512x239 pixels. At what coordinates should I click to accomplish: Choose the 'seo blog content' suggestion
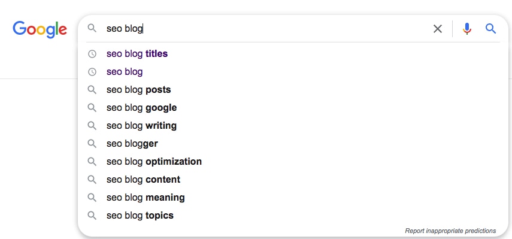(143, 180)
